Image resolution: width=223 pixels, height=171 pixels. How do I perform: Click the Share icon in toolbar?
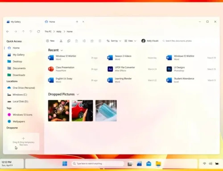tap(92, 41)
